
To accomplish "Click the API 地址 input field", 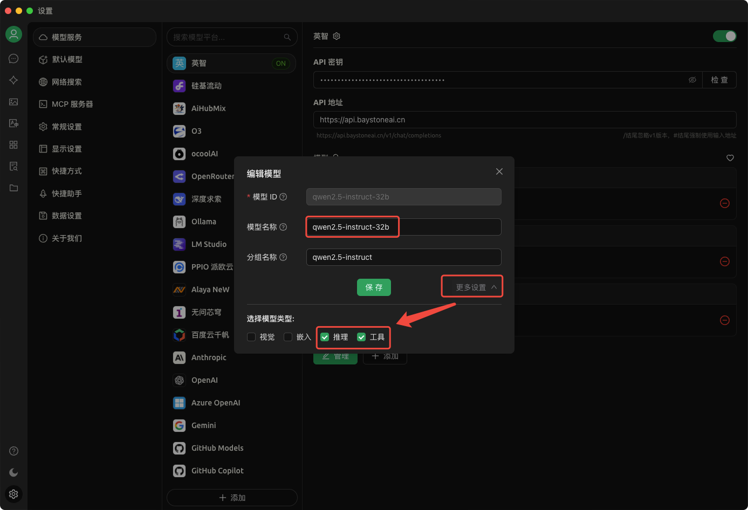I will point(525,120).
